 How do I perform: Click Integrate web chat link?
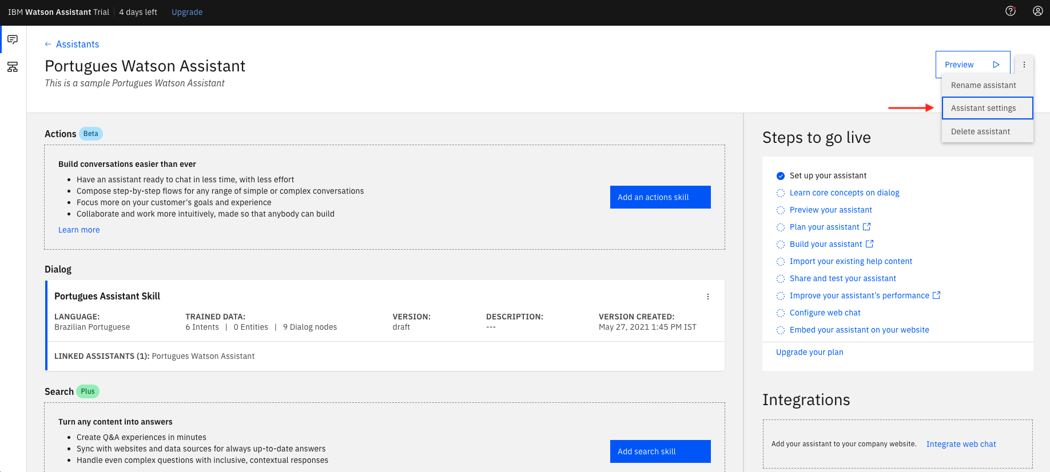961,444
